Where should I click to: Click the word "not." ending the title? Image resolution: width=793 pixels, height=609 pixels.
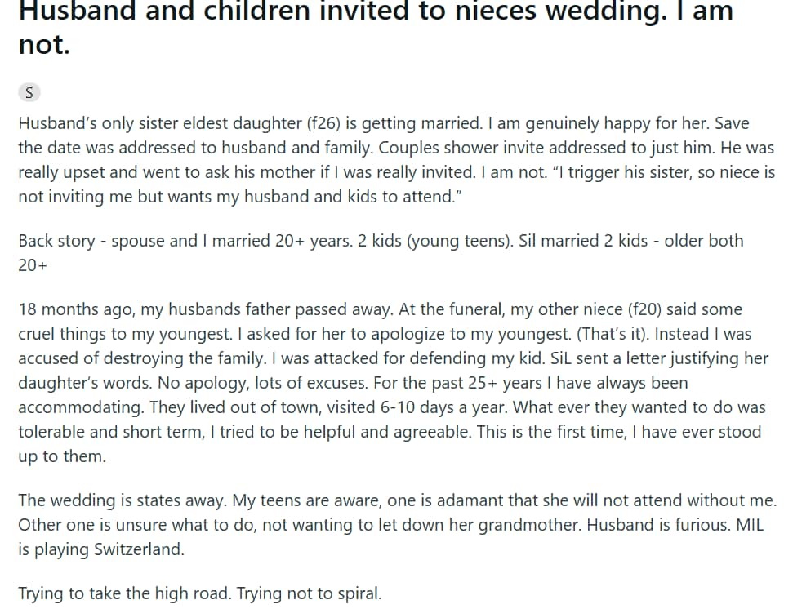[44, 44]
